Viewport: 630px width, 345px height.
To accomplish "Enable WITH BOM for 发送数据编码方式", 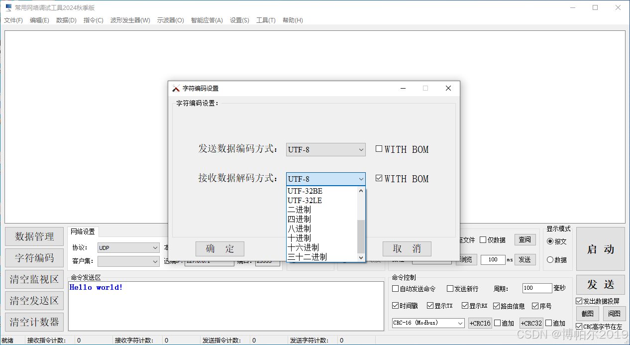I will pos(379,148).
